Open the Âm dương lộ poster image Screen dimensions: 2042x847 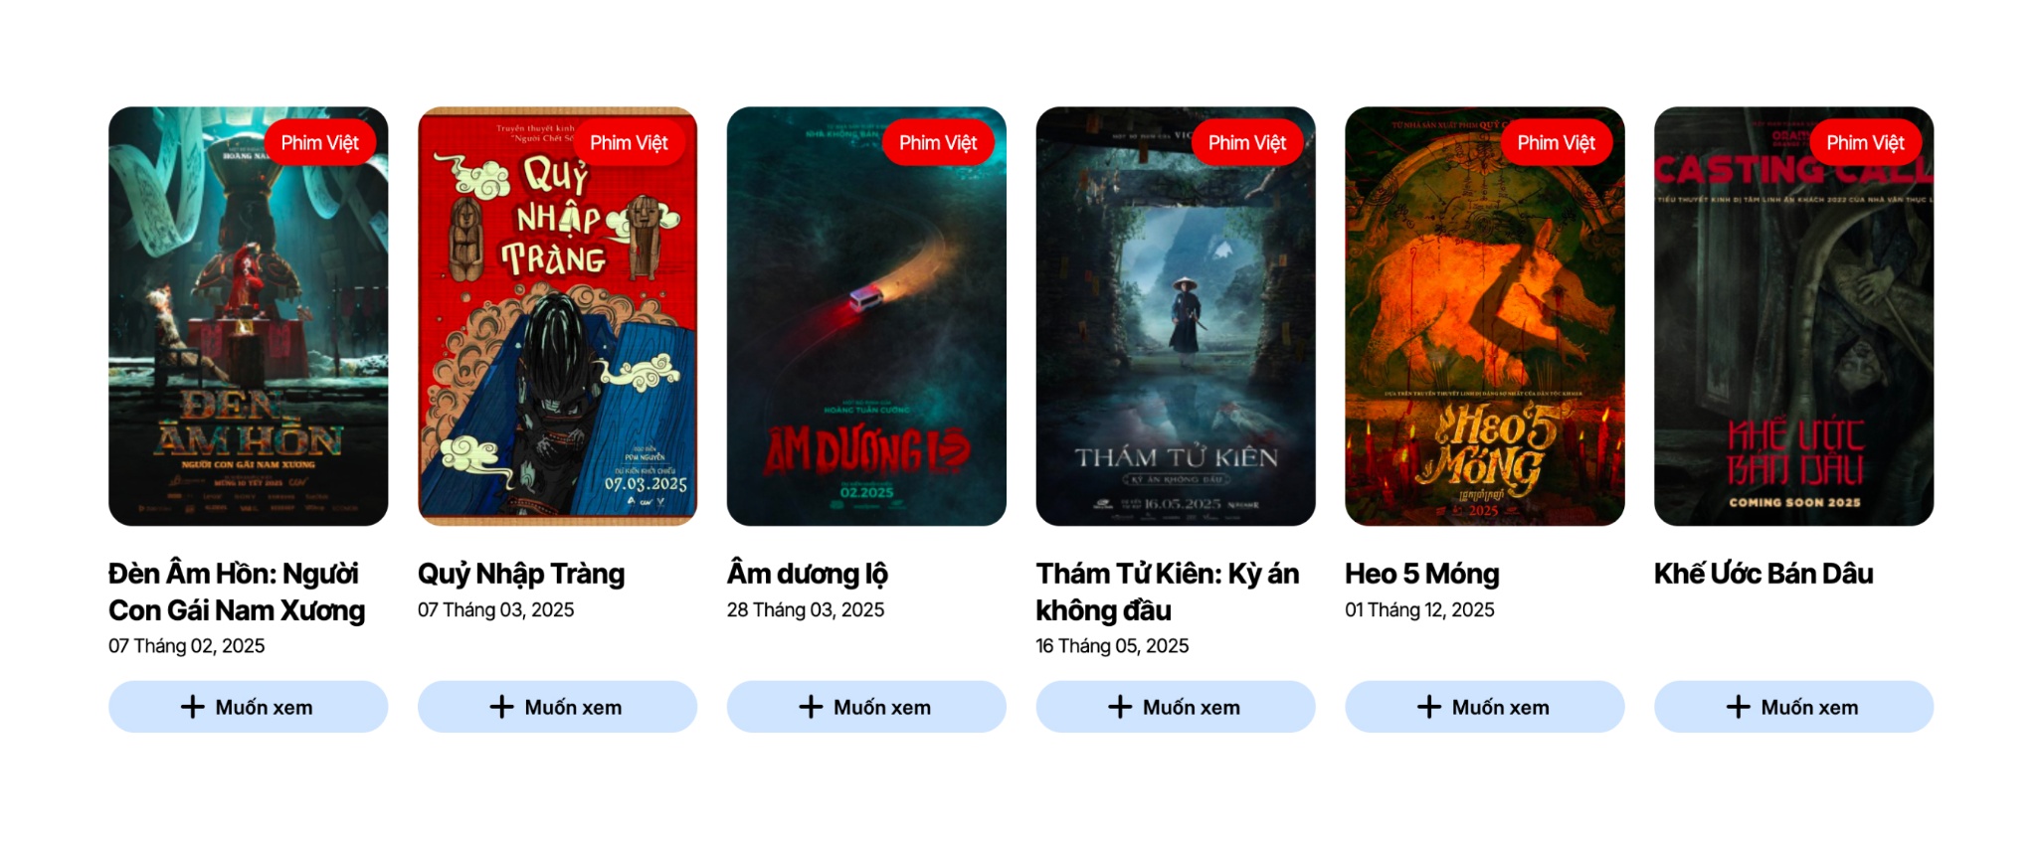(866, 316)
